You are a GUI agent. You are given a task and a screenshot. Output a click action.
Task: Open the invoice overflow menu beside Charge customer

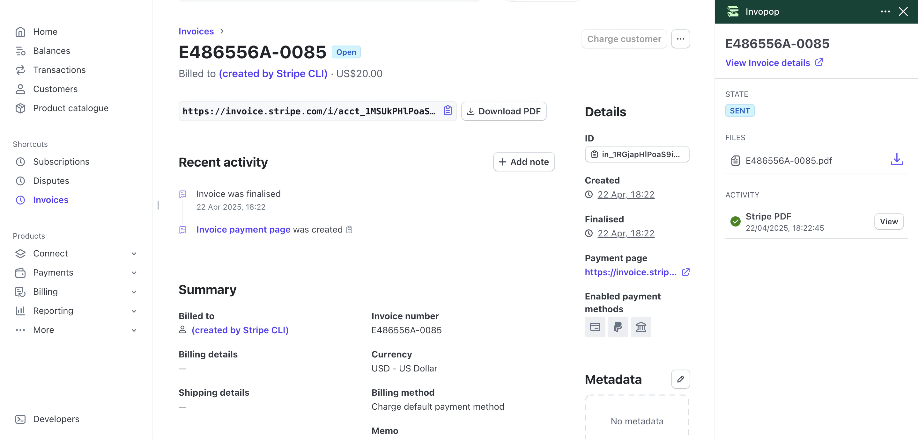(x=680, y=39)
